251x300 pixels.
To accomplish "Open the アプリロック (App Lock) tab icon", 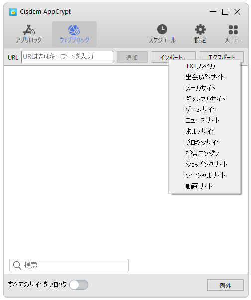I will [x=29, y=30].
